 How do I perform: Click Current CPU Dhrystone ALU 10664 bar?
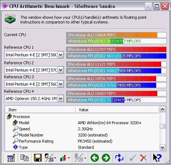pyautogui.click(x=116, y=35)
